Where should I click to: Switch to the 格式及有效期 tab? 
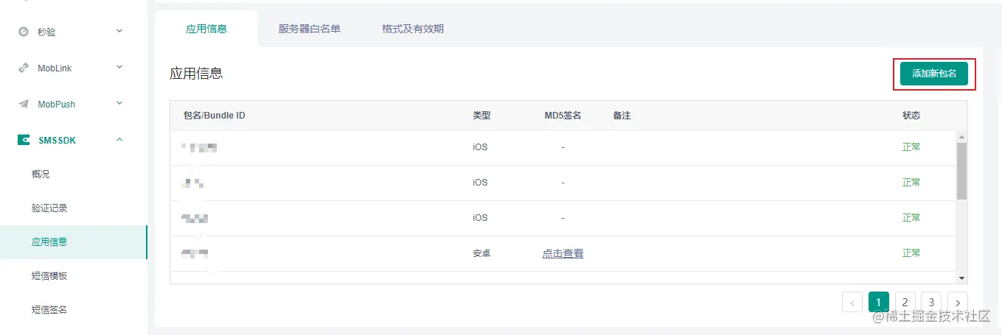412,29
